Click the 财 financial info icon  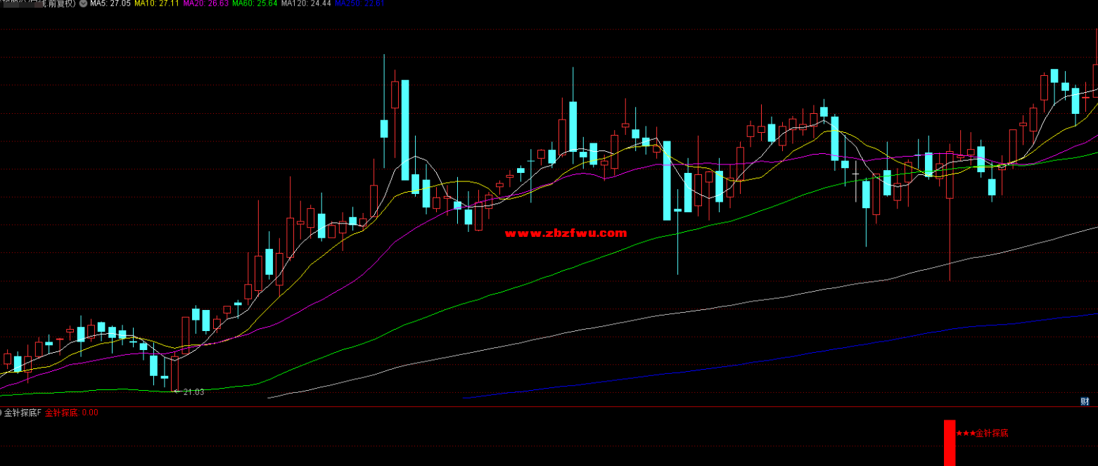coord(1085,401)
